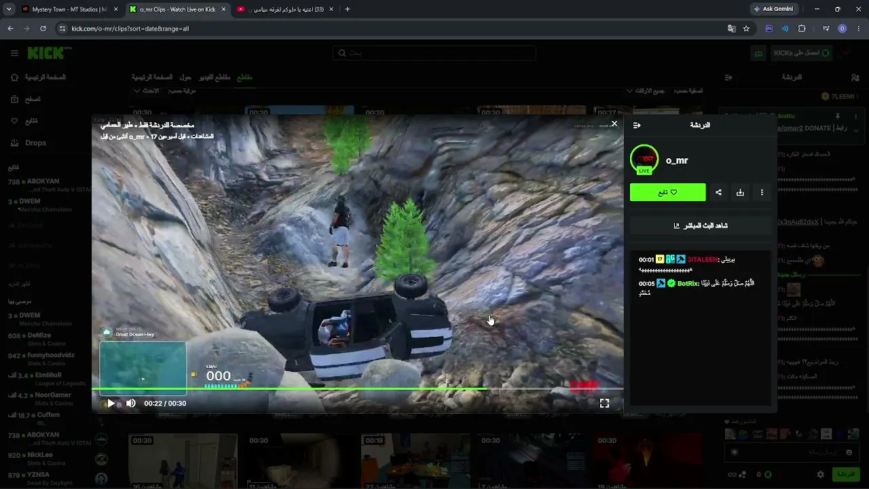Open the clip's three-dot options menu
Viewport: 869px width, 489px height.
pos(762,192)
